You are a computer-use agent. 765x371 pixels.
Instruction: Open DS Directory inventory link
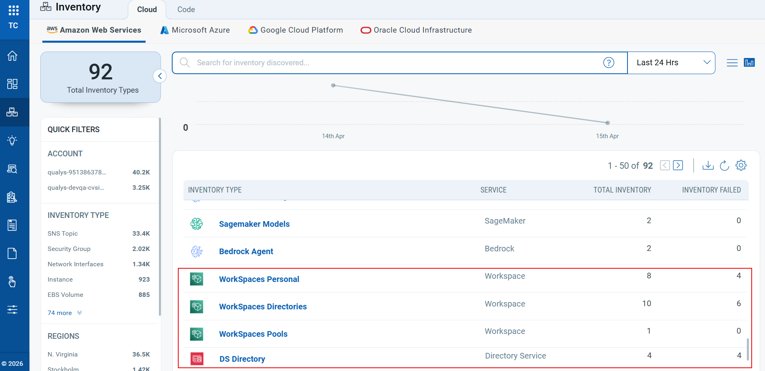242,359
